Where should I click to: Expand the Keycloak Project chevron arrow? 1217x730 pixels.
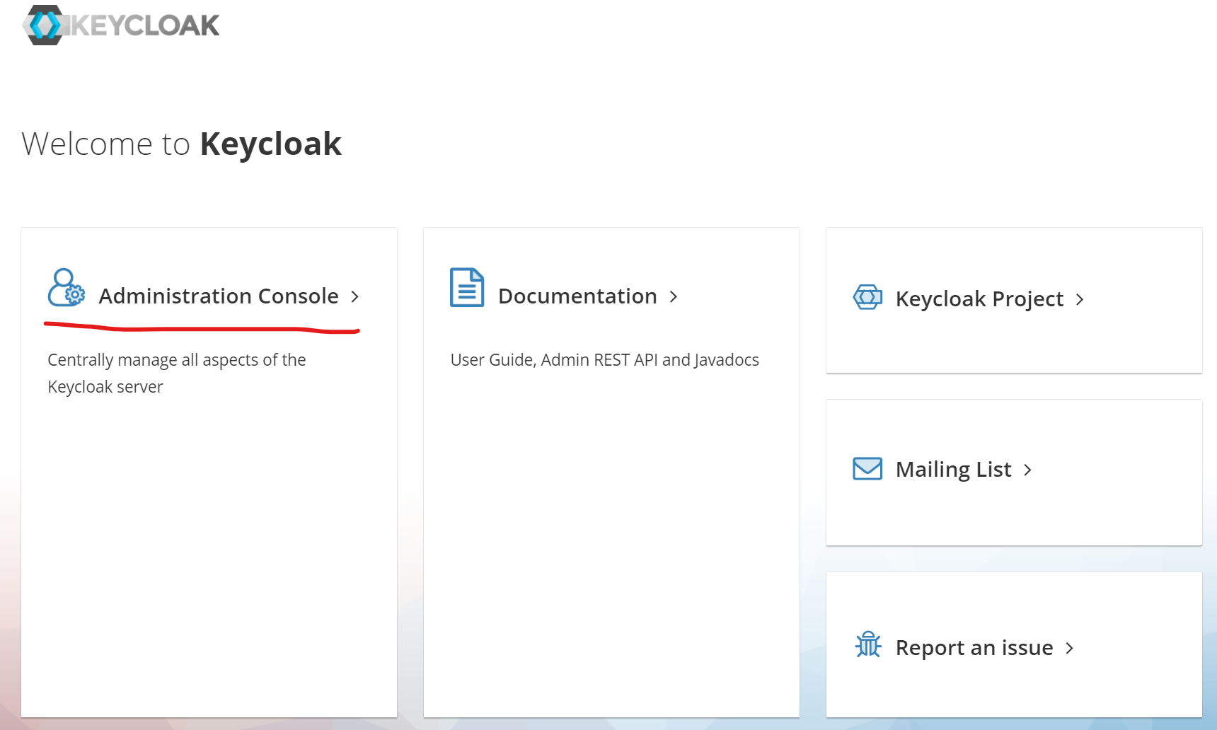1080,299
